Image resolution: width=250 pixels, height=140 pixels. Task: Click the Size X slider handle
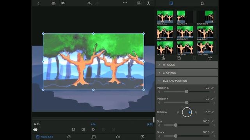pos(175,136)
